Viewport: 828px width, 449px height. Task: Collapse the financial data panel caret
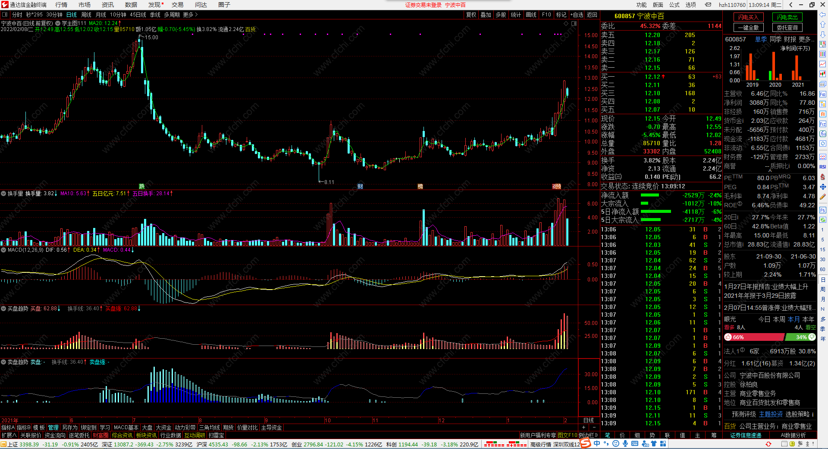pyautogui.click(x=770, y=170)
